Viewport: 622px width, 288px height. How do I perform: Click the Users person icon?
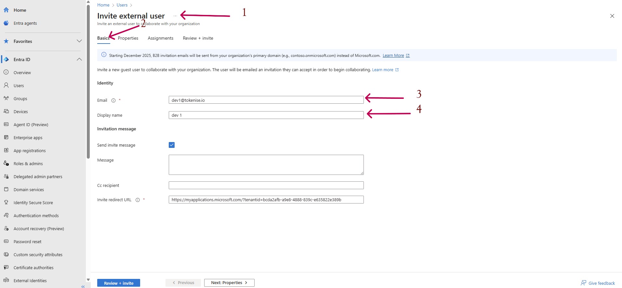click(x=6, y=85)
